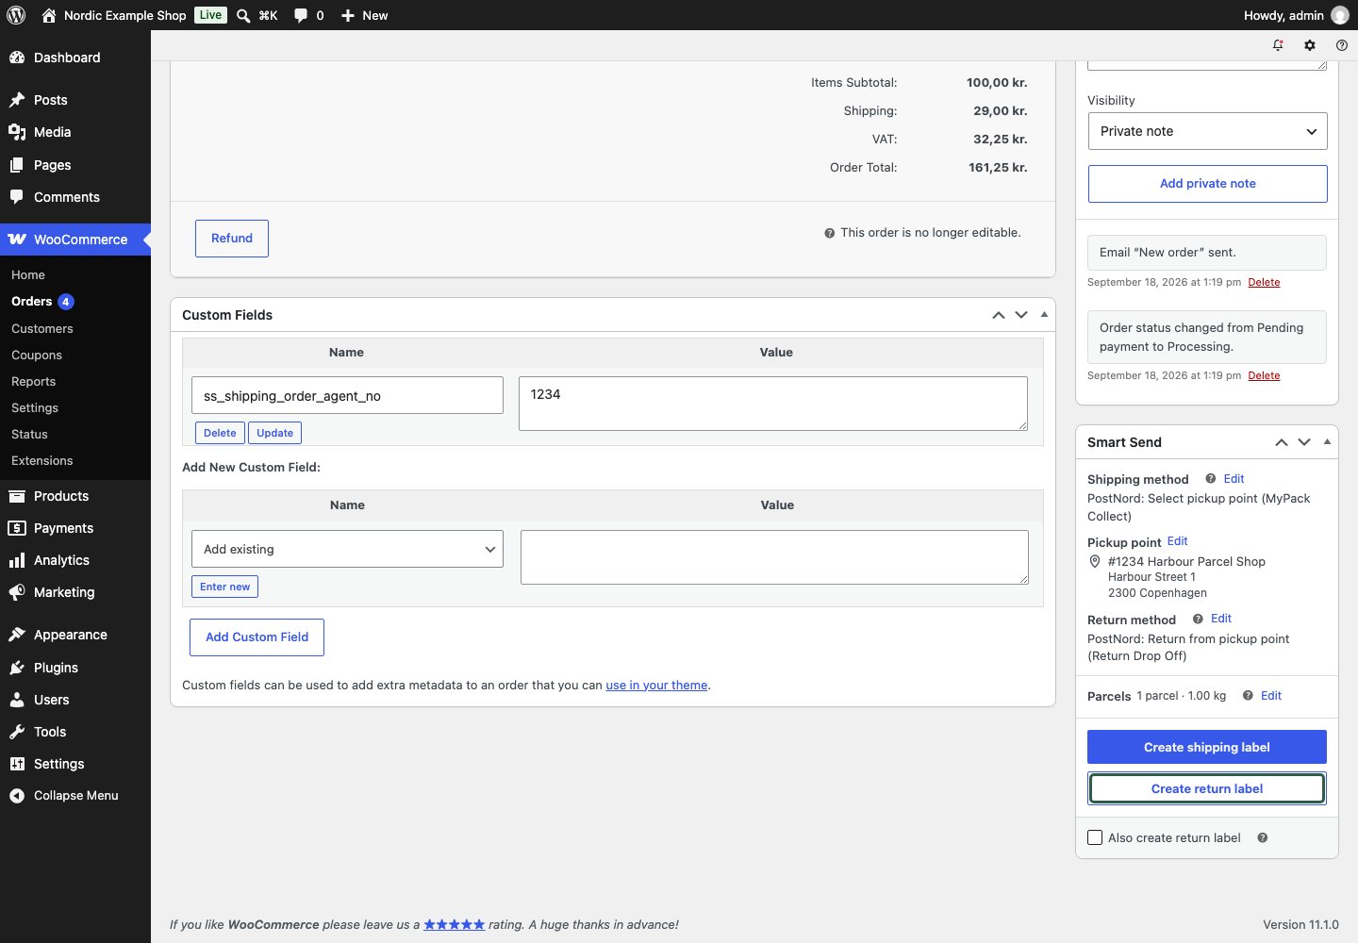1358x943 pixels.
Task: Click the Tools wrench icon
Action: [x=17, y=732]
